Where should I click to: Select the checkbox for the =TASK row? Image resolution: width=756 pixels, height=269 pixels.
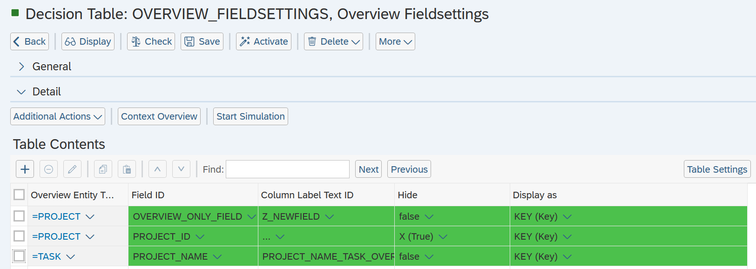19,256
